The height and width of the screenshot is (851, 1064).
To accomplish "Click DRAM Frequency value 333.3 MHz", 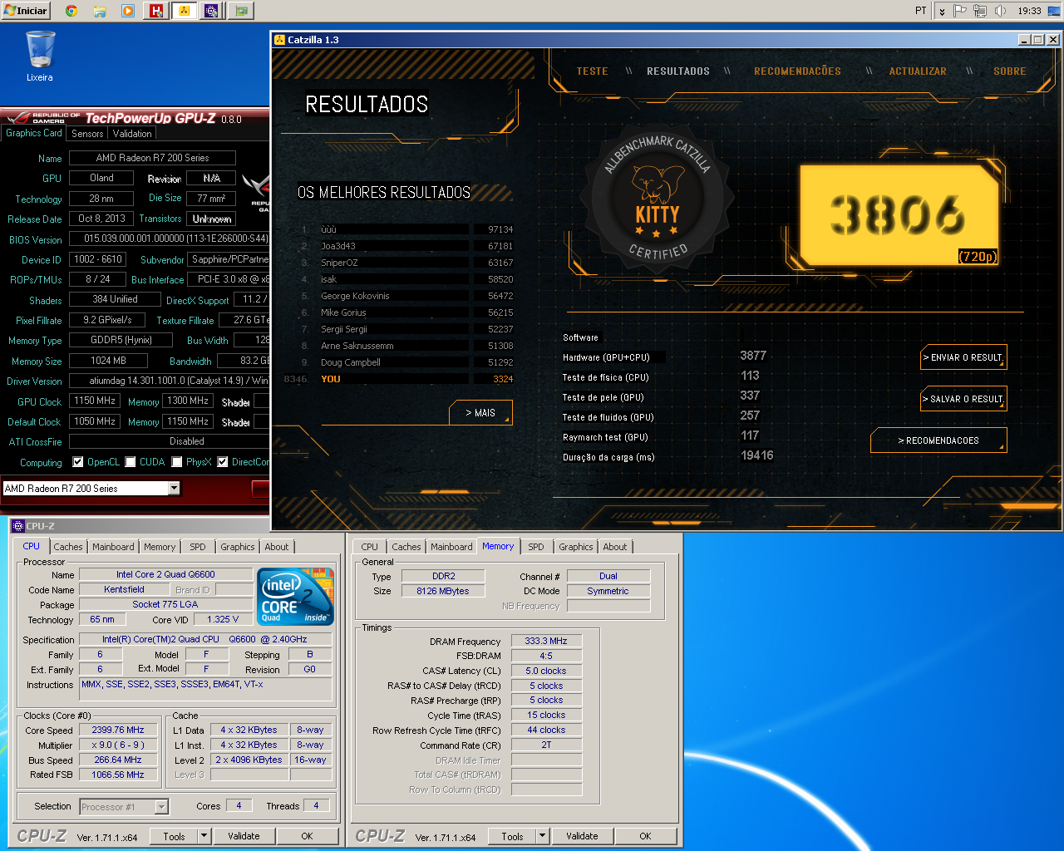I will coord(546,641).
